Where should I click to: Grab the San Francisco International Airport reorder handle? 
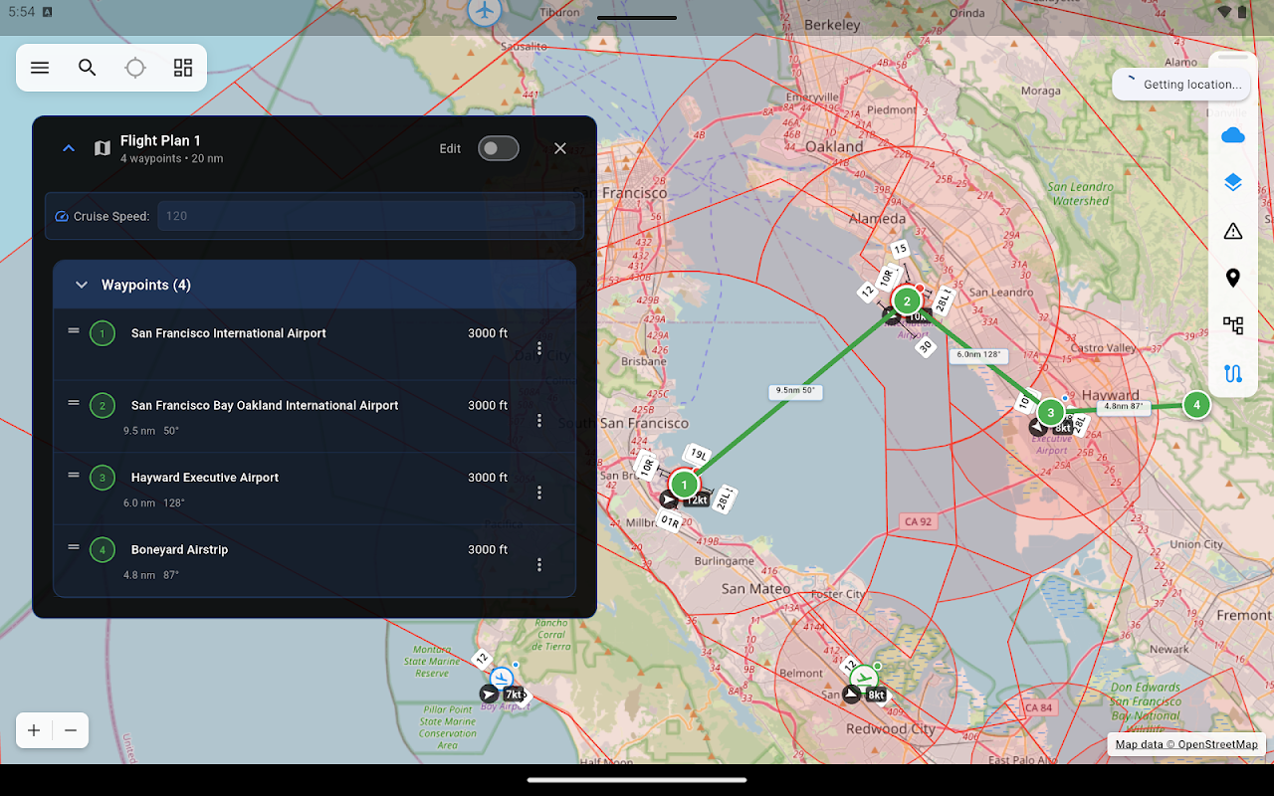point(73,330)
